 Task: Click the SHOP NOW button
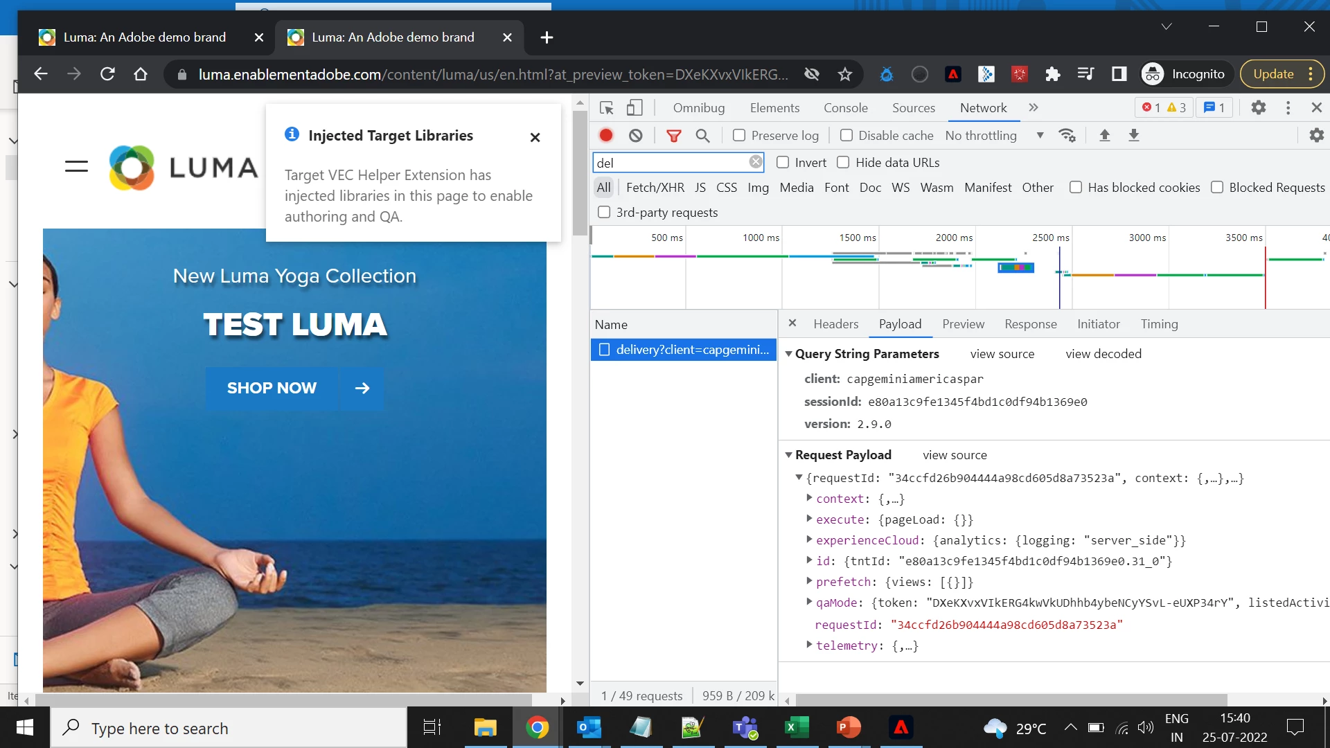[272, 388]
